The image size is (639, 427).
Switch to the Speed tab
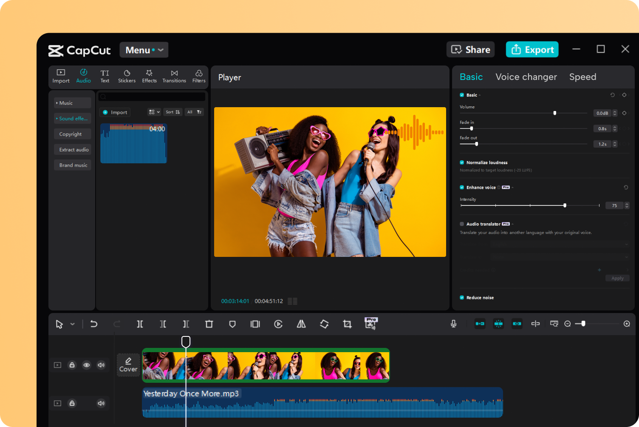(x=582, y=77)
